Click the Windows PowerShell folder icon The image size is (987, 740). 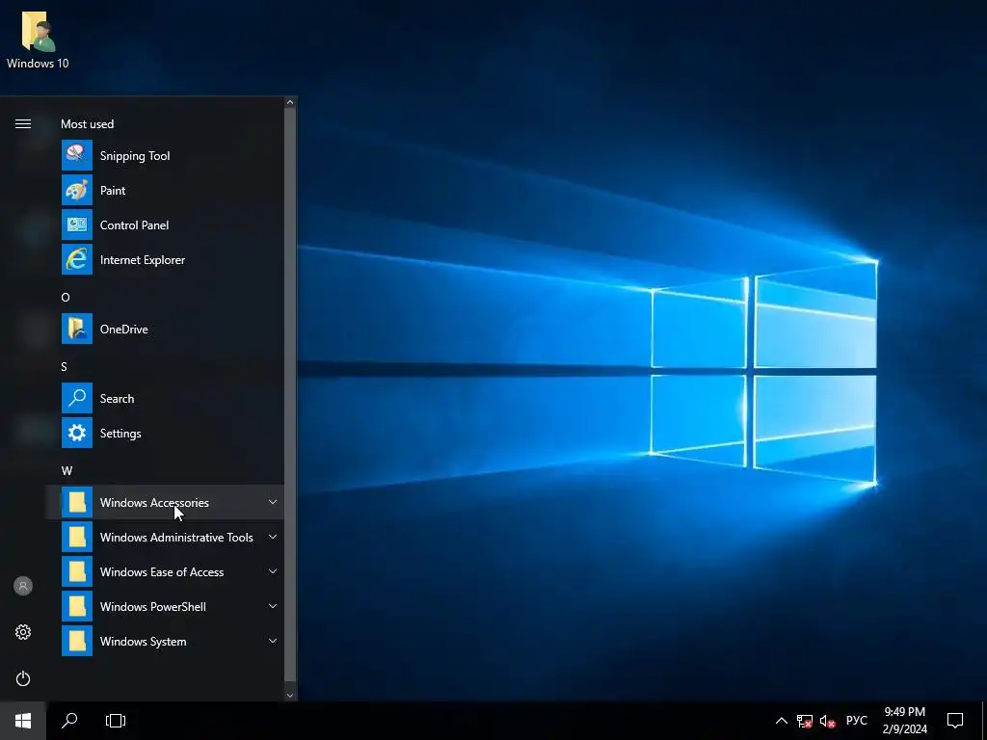(x=77, y=606)
